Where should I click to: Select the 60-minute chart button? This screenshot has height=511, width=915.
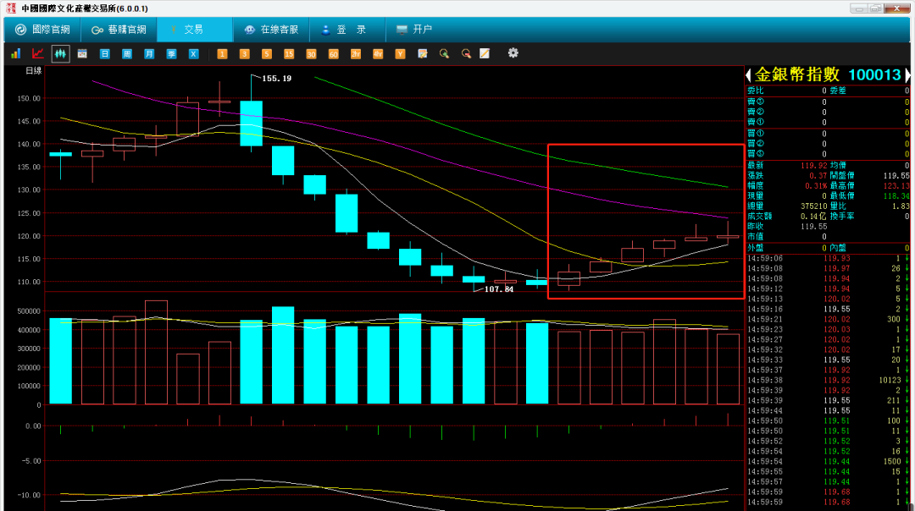(x=333, y=53)
